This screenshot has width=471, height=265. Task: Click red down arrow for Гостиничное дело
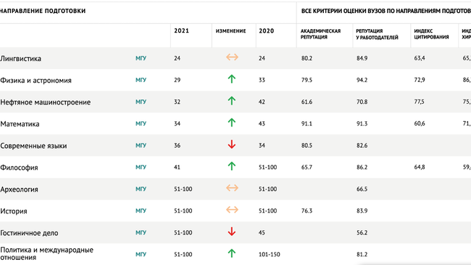232,232
